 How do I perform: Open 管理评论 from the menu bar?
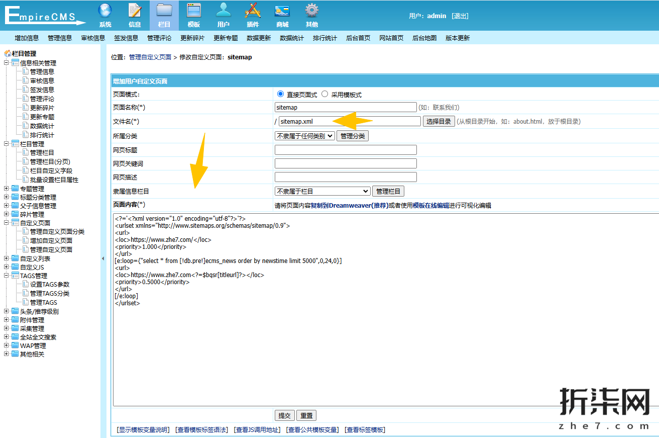click(160, 38)
